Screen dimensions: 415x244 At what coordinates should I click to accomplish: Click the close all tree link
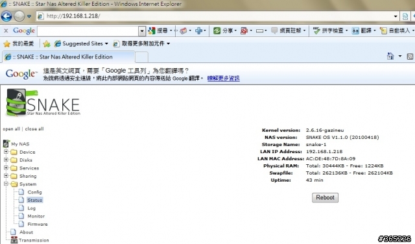tap(34, 129)
